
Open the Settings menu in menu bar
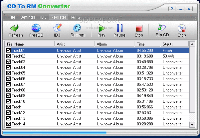(x=28, y=17)
